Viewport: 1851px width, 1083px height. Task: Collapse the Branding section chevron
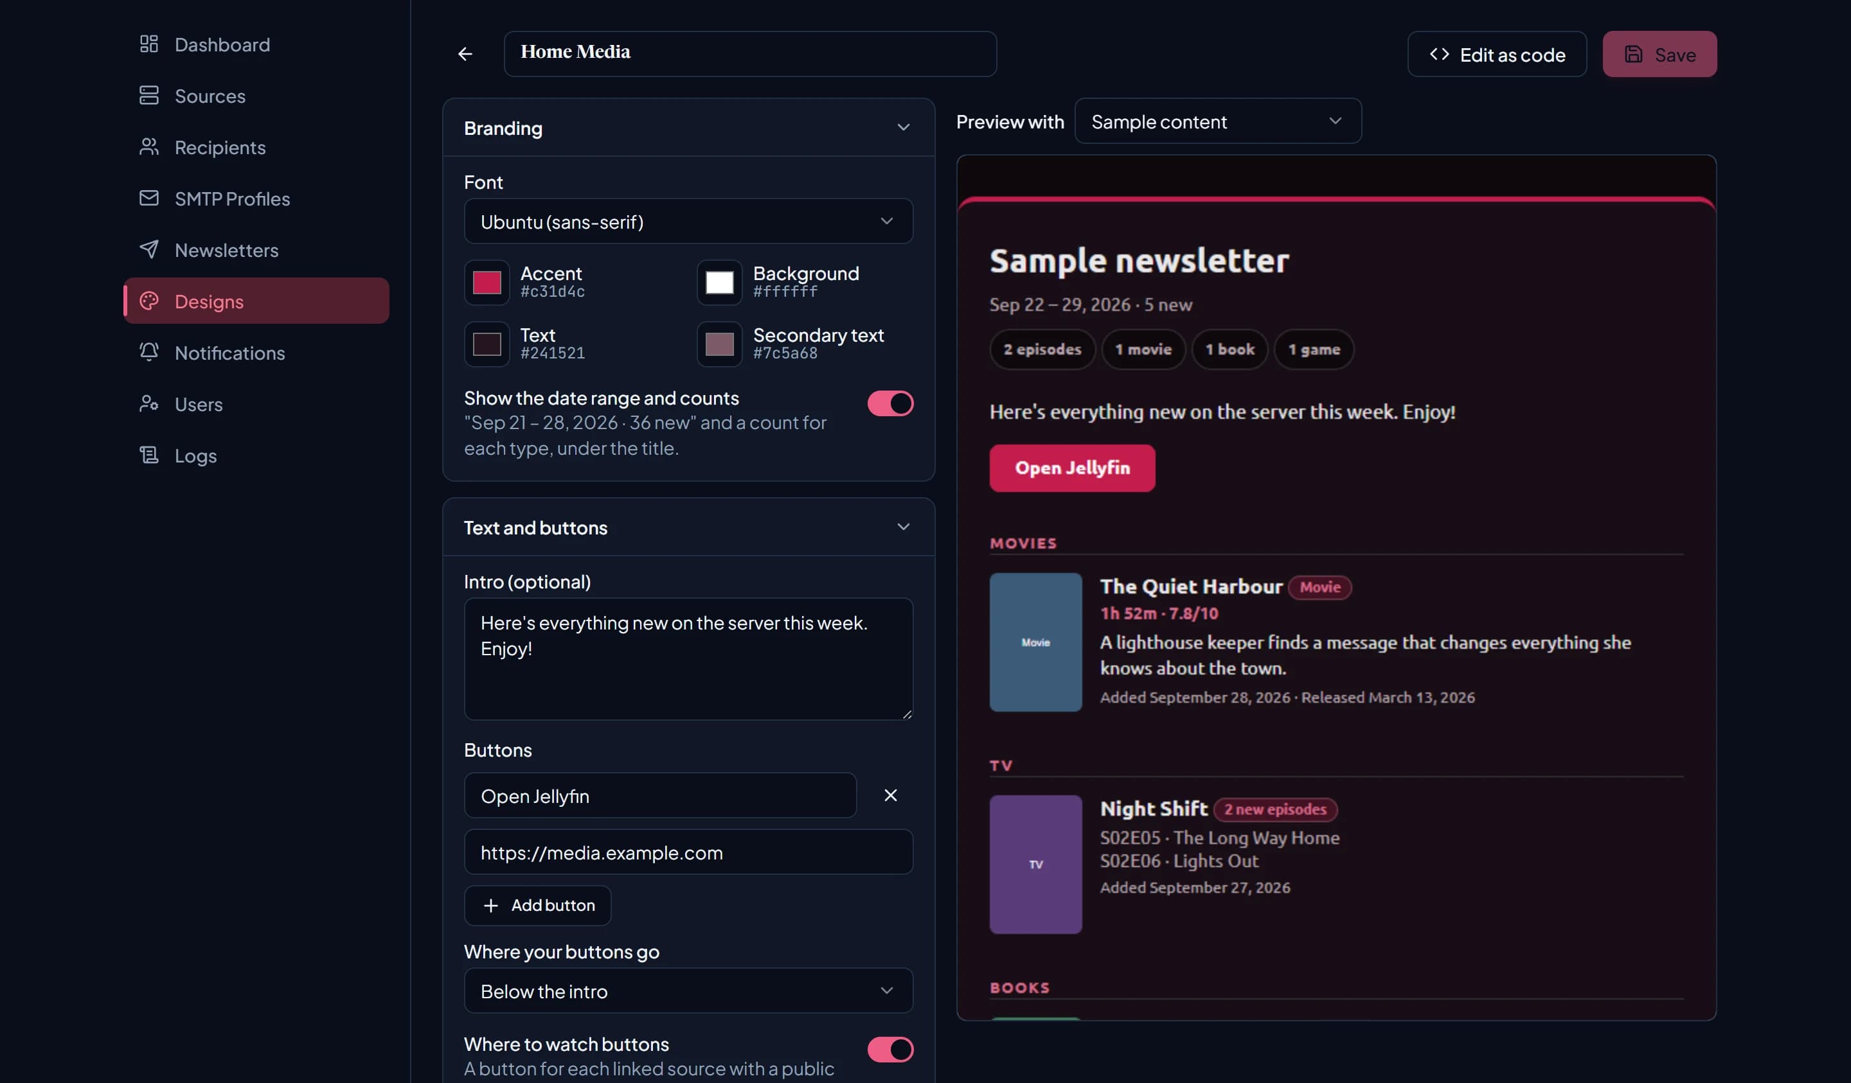(x=904, y=128)
